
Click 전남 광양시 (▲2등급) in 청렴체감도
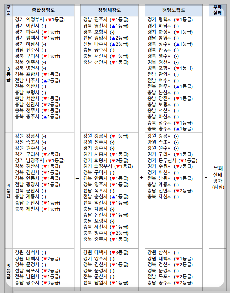pyautogui.click(x=106, y=38)
